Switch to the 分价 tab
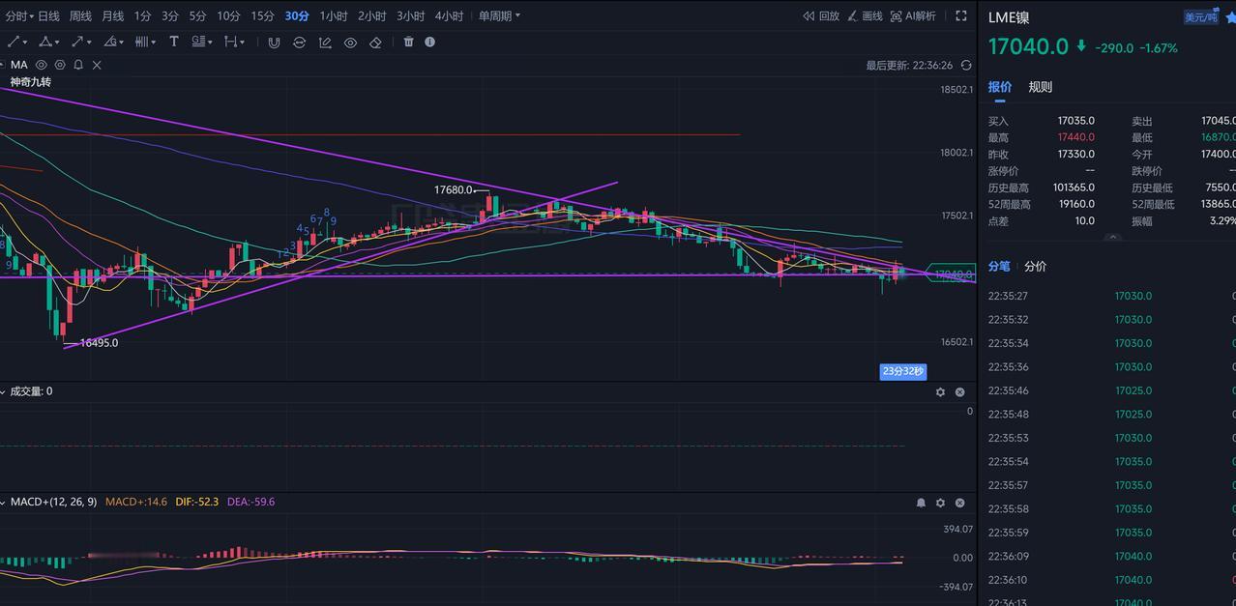The height and width of the screenshot is (606, 1236). 1034,266
